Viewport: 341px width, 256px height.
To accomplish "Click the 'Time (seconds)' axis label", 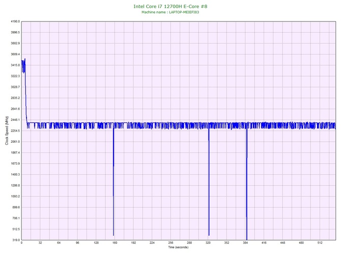I will pyautogui.click(x=178, y=247).
